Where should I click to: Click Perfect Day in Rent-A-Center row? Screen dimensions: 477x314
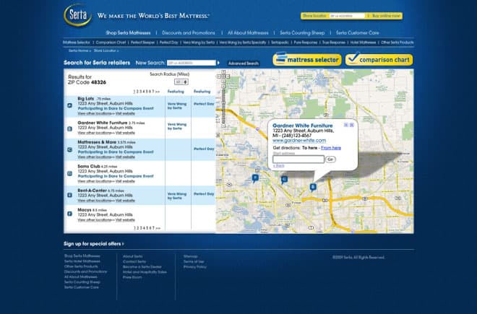[x=204, y=194]
